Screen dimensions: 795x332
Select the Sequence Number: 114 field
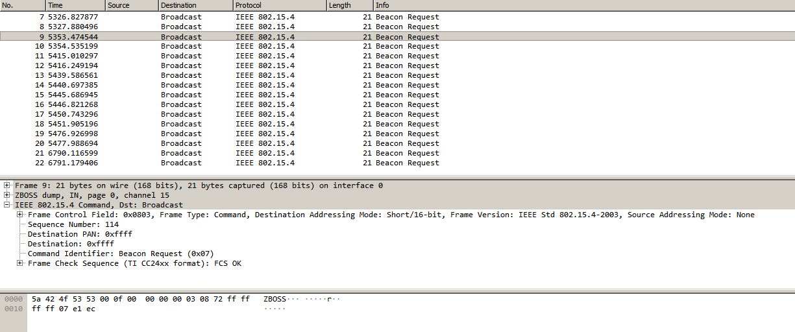pos(73,224)
